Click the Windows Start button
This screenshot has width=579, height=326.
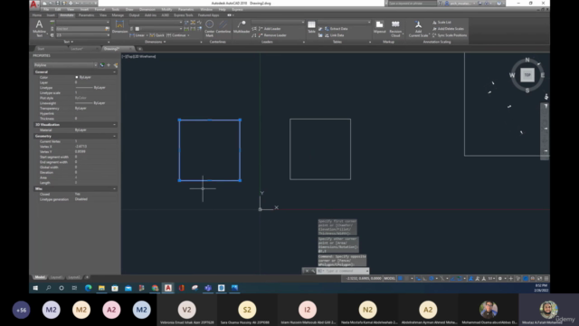pyautogui.click(x=35, y=288)
